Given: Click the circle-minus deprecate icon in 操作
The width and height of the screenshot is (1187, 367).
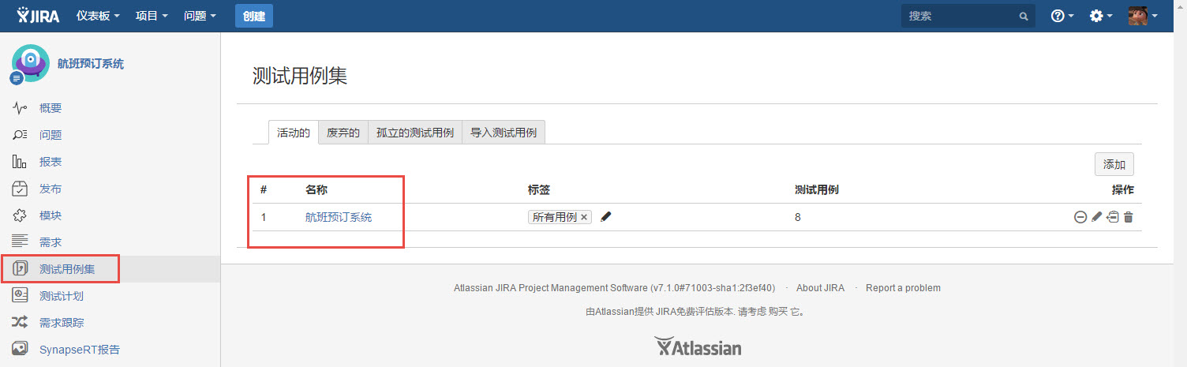Looking at the screenshot, I should click(x=1080, y=217).
